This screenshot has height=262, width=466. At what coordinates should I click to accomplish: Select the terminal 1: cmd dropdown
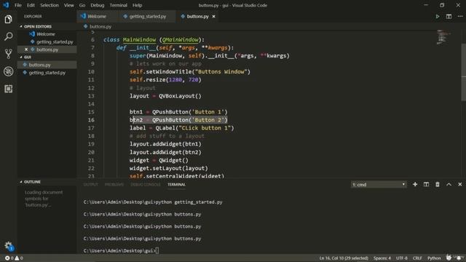[379, 184]
